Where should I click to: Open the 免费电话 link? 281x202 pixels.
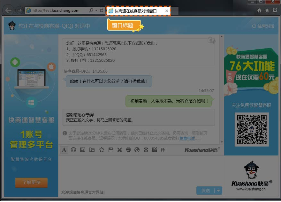coord(187,138)
